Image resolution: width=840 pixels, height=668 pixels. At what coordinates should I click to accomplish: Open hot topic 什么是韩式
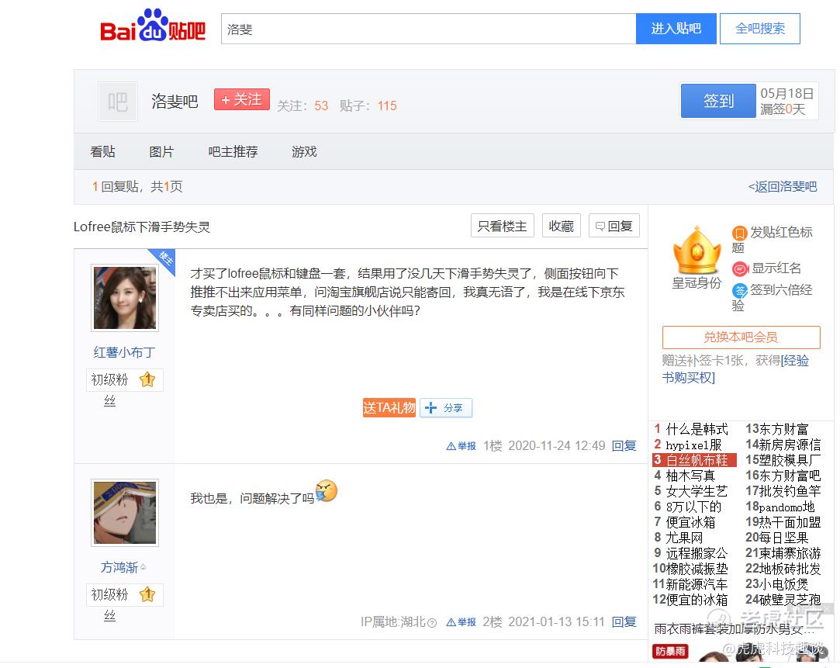click(x=697, y=429)
